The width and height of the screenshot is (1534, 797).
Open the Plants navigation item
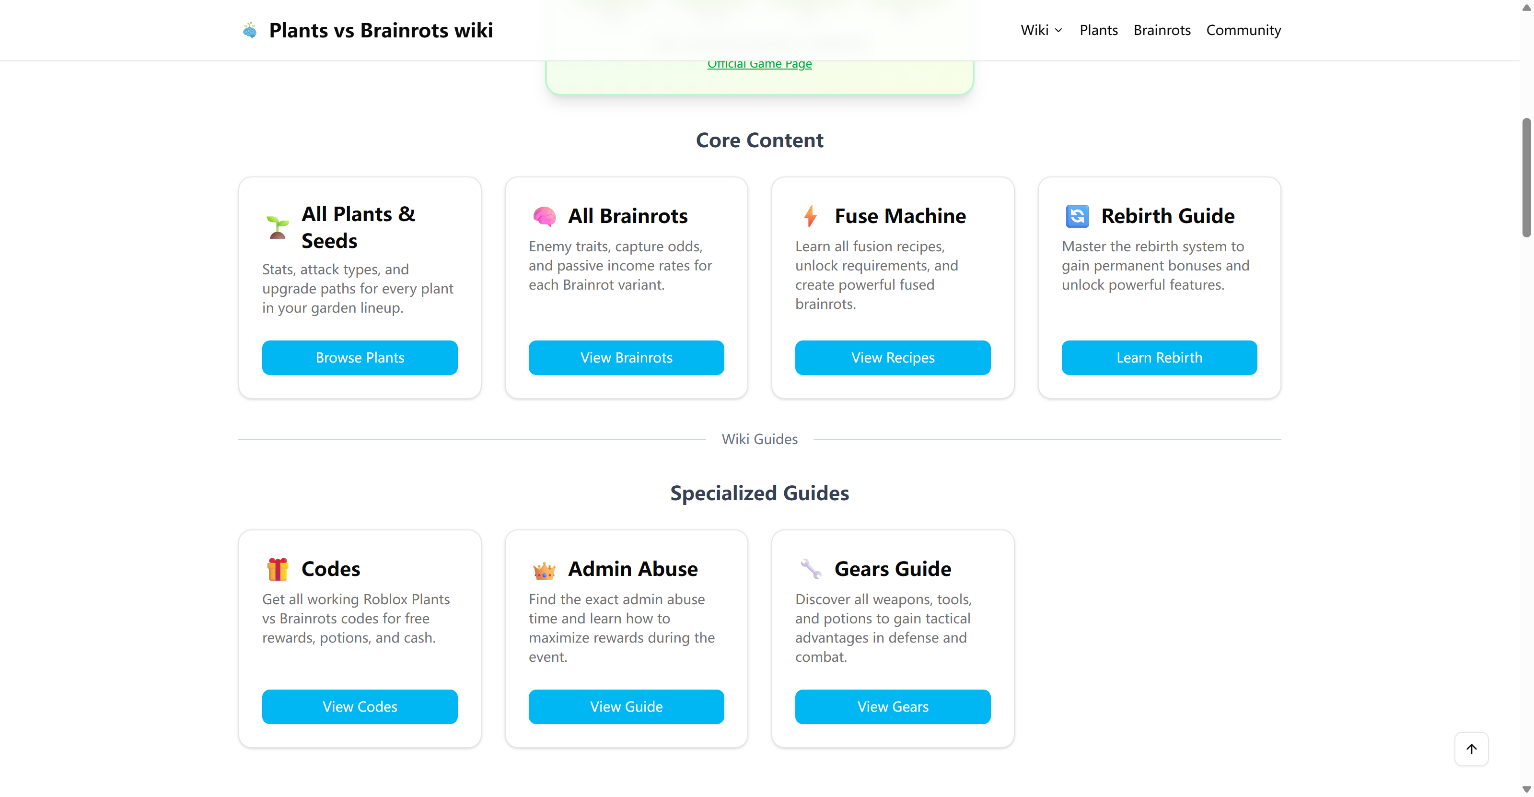point(1098,30)
